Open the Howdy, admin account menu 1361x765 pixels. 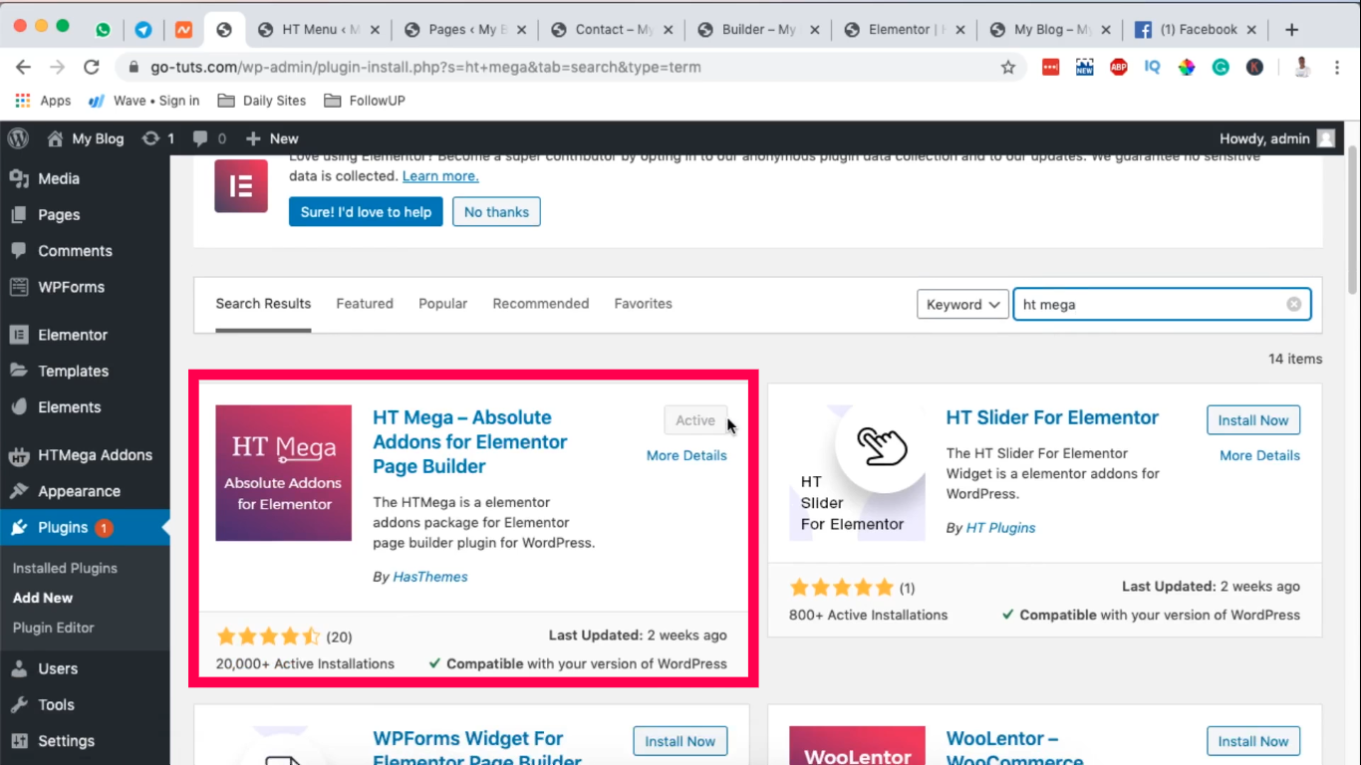1276,138
